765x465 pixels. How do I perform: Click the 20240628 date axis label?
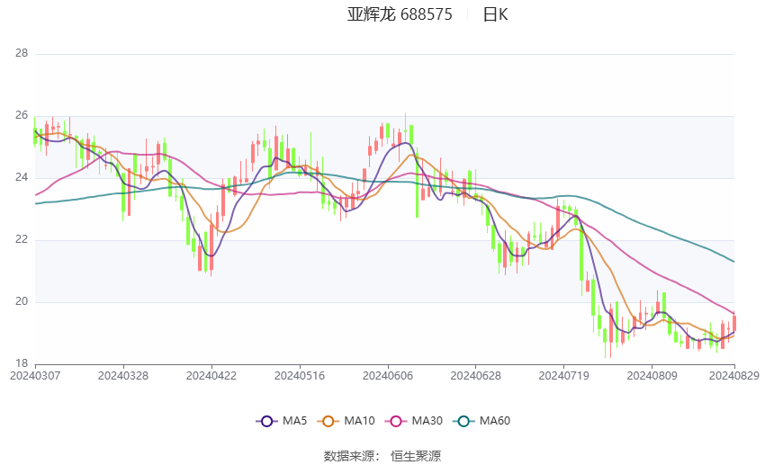476,376
